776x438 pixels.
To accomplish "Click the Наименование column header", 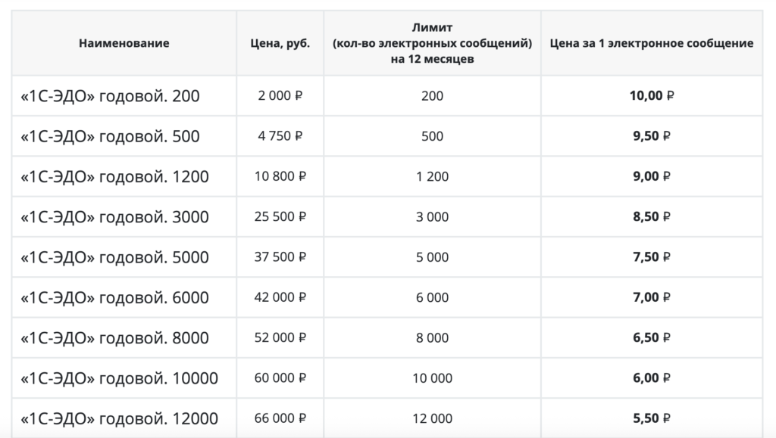I will pos(124,43).
